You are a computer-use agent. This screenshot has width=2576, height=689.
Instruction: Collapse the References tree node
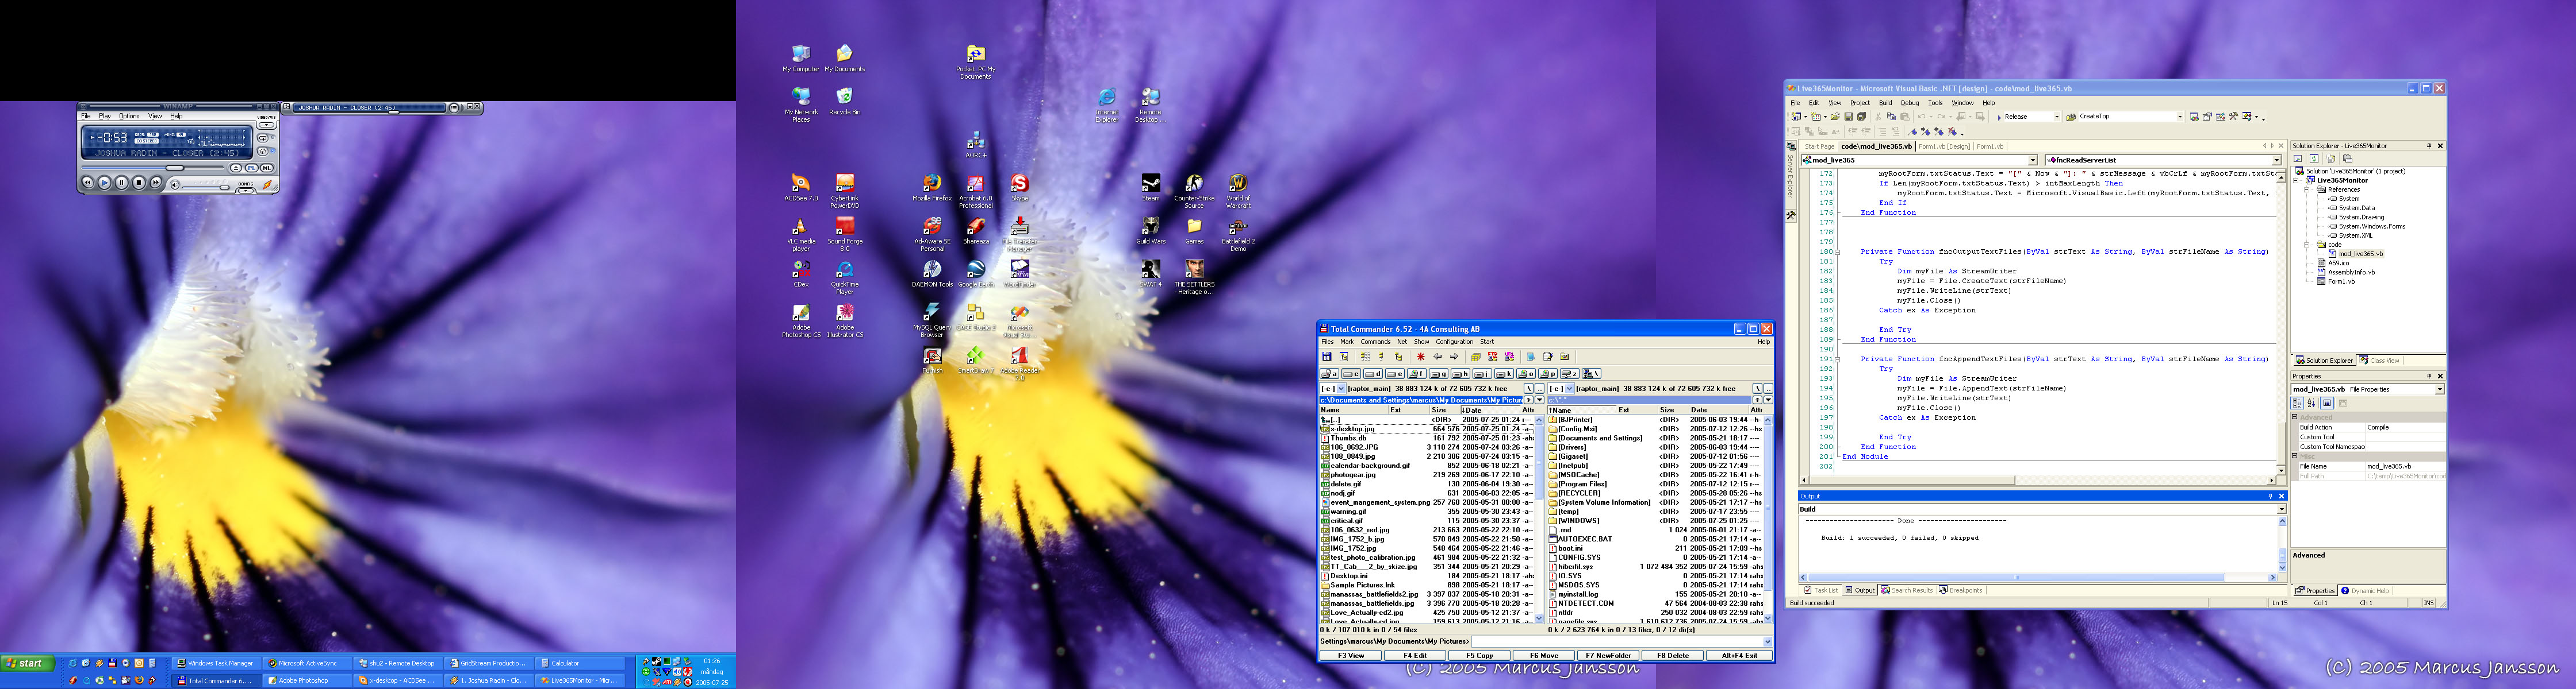(x=2307, y=189)
